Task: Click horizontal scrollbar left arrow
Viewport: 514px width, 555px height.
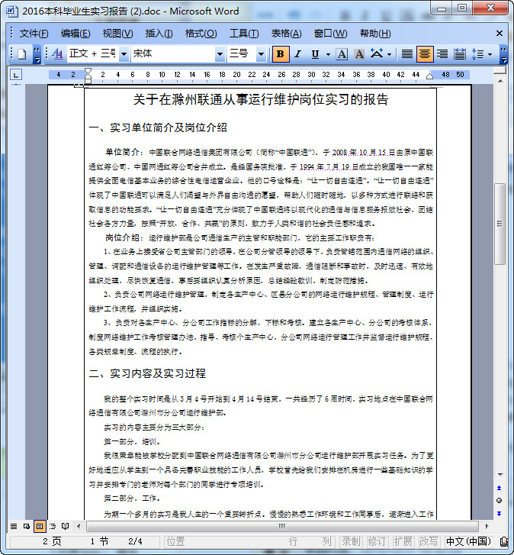Action: pyautogui.click(x=79, y=526)
